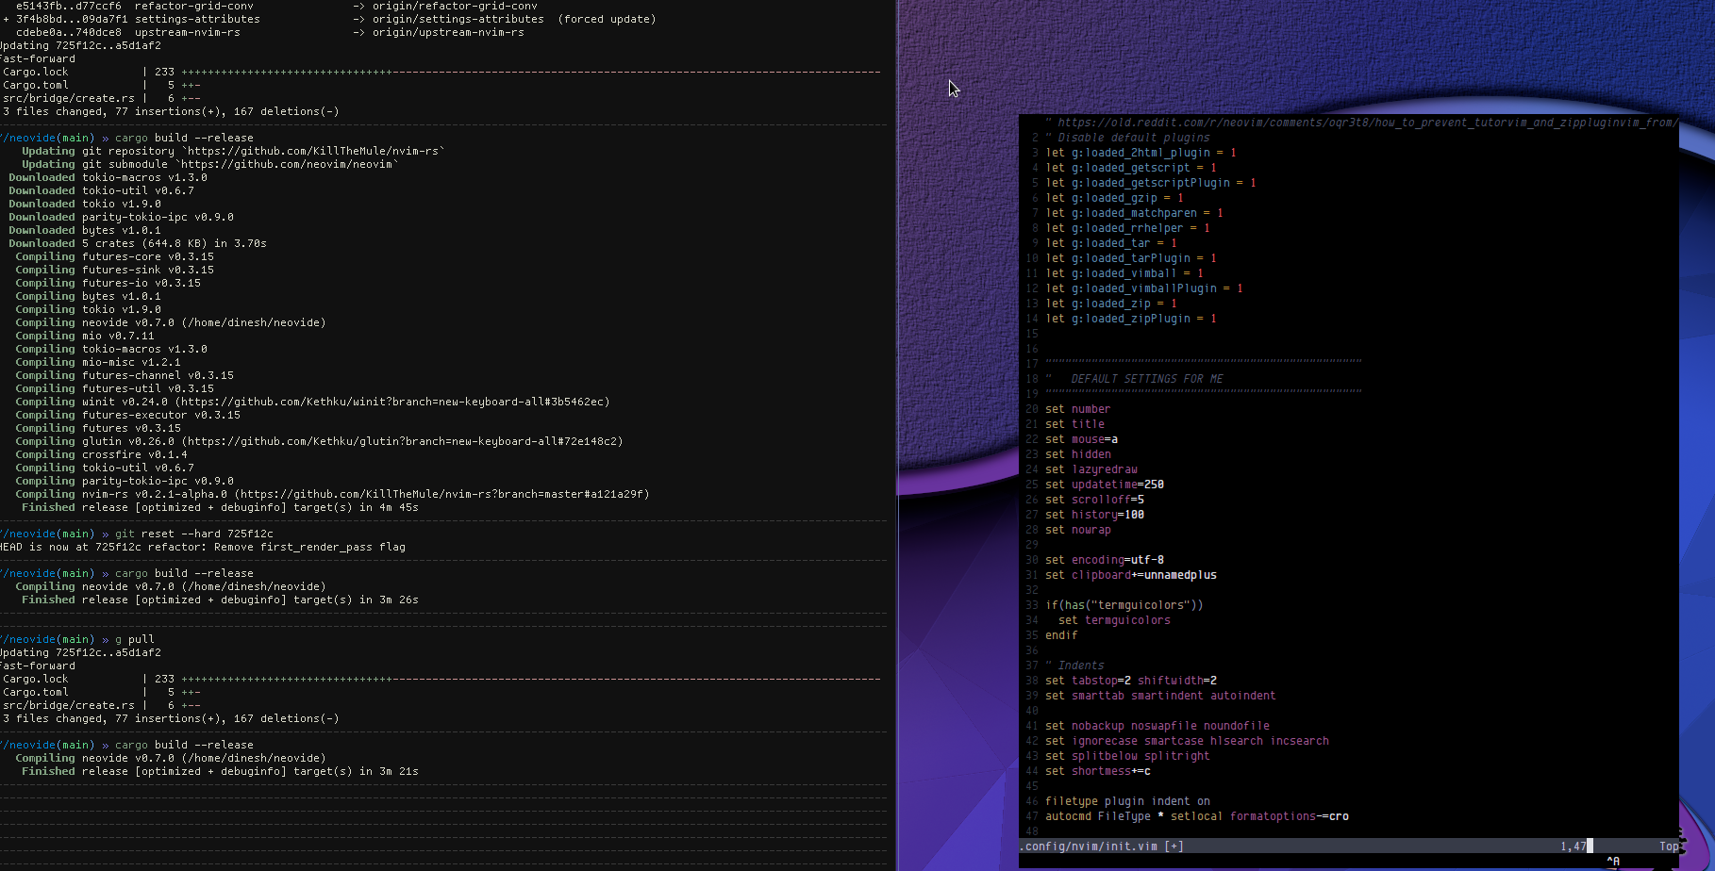Click the 'set clipboard+=unnamedplus' line
The width and height of the screenshot is (1715, 871).
coord(1130,575)
